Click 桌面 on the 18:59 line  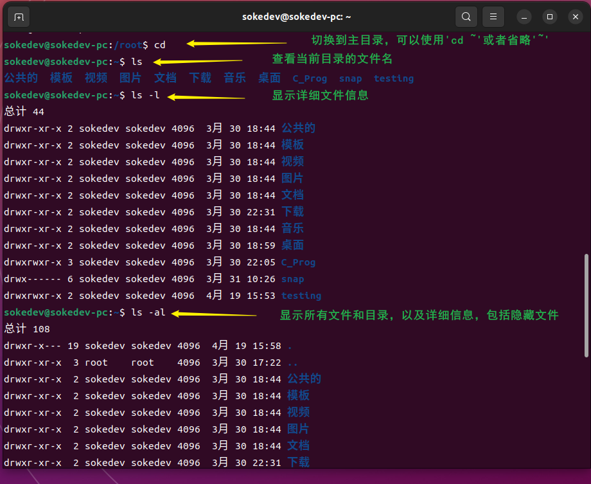point(292,245)
